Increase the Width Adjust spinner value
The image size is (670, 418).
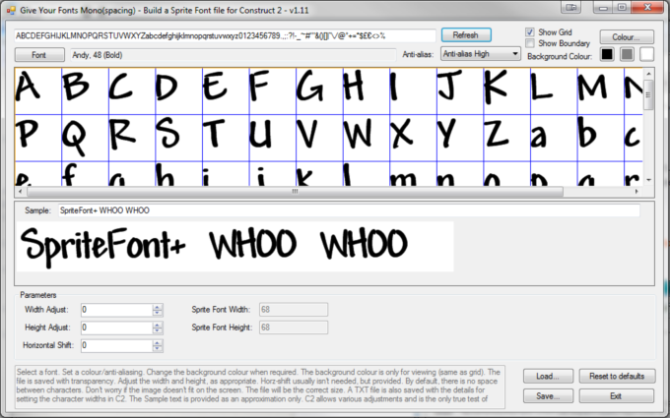pyautogui.click(x=158, y=306)
